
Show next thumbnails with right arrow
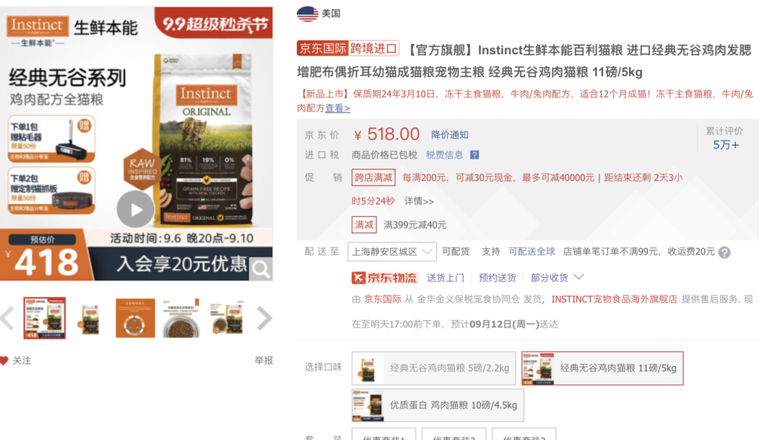(265, 318)
